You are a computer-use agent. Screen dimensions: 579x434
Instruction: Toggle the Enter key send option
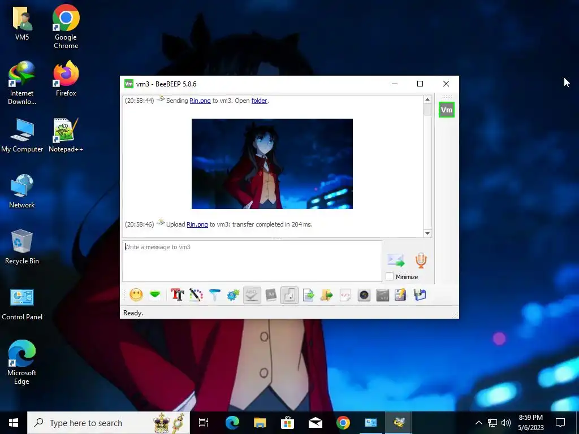tap(289, 295)
